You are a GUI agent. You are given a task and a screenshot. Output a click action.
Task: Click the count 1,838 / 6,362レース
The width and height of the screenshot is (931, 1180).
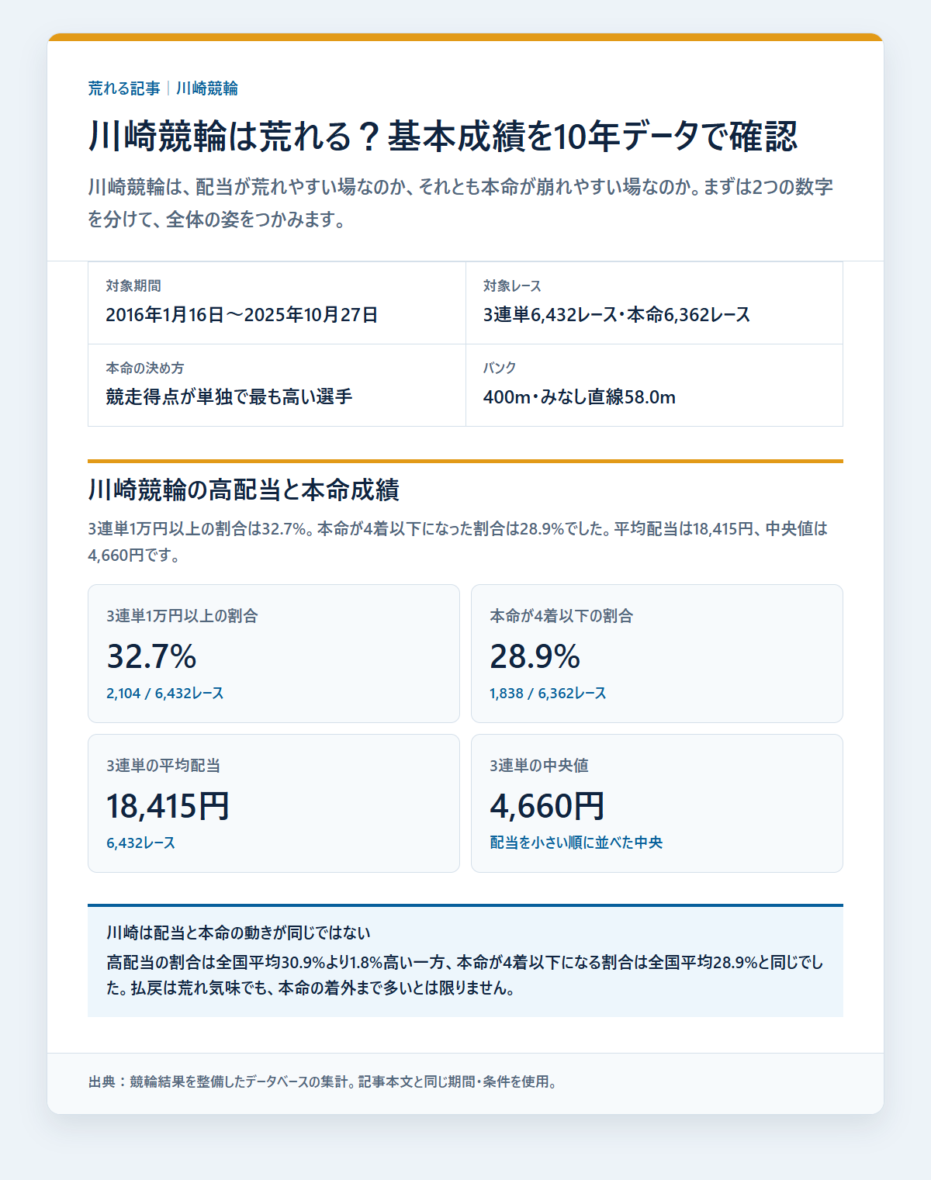click(548, 694)
